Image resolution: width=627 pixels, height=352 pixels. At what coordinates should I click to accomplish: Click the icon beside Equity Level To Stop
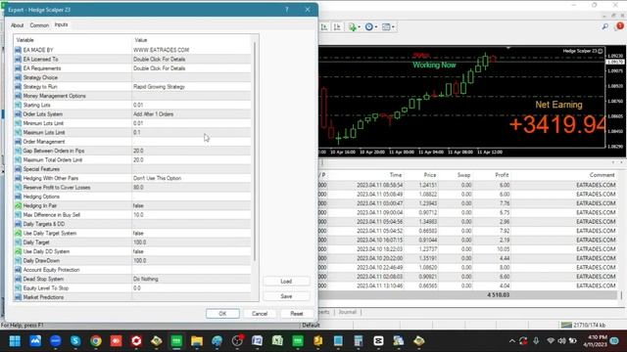(18, 288)
